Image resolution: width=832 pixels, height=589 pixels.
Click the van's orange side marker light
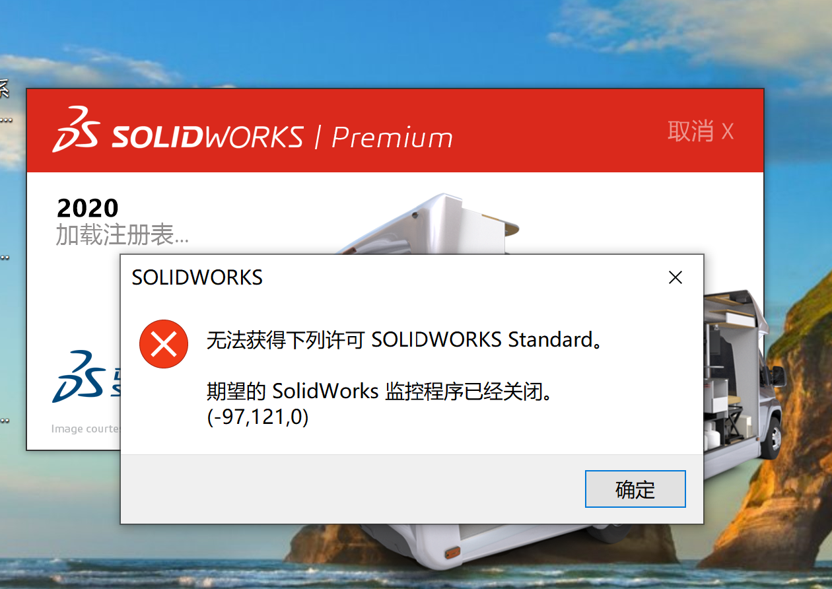click(452, 551)
